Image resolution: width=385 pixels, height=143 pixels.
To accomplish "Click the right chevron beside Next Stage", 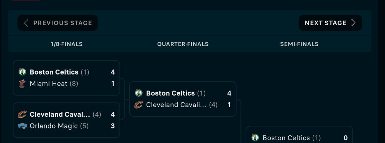I will click(x=353, y=23).
